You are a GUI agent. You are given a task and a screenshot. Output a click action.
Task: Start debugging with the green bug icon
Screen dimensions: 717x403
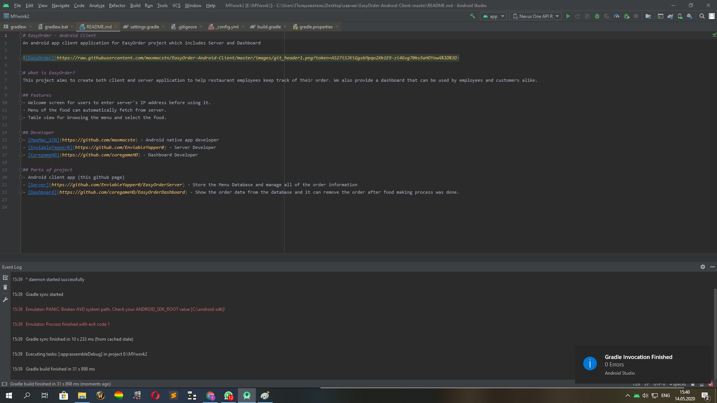pyautogui.click(x=597, y=16)
